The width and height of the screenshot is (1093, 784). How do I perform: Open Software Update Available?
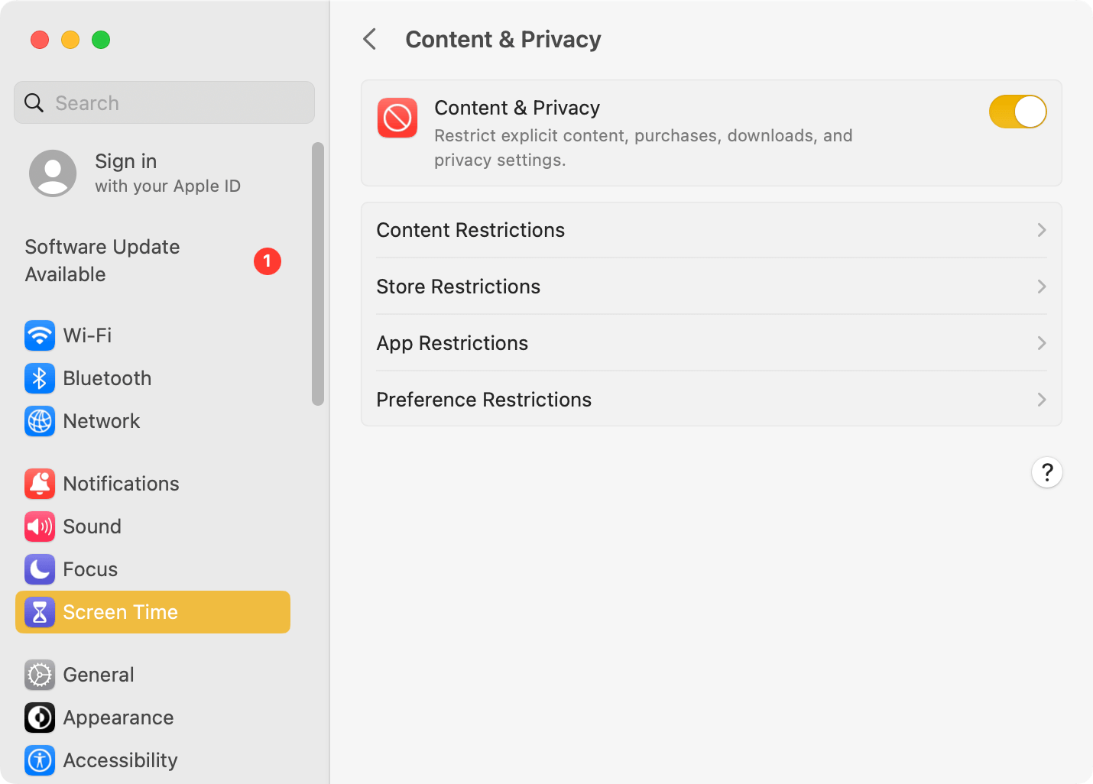tap(102, 261)
